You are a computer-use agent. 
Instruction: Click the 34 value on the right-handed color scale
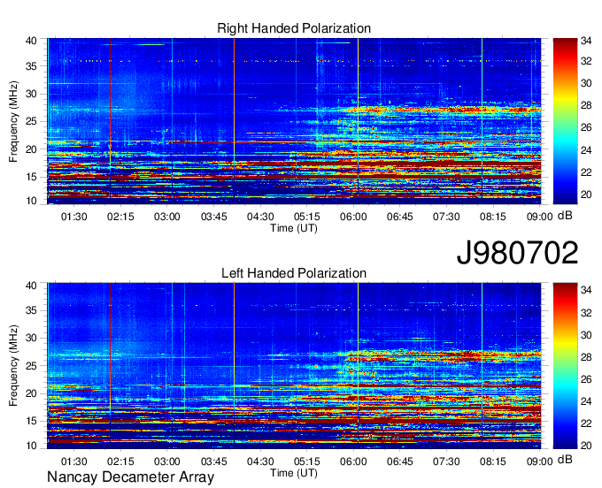click(586, 41)
